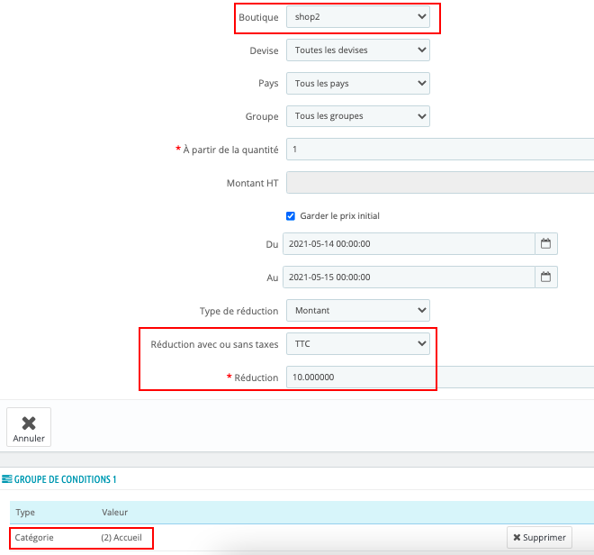Click the 'Groupe de conditions 1' heading icon
This screenshot has width=594, height=555.
coord(7,479)
